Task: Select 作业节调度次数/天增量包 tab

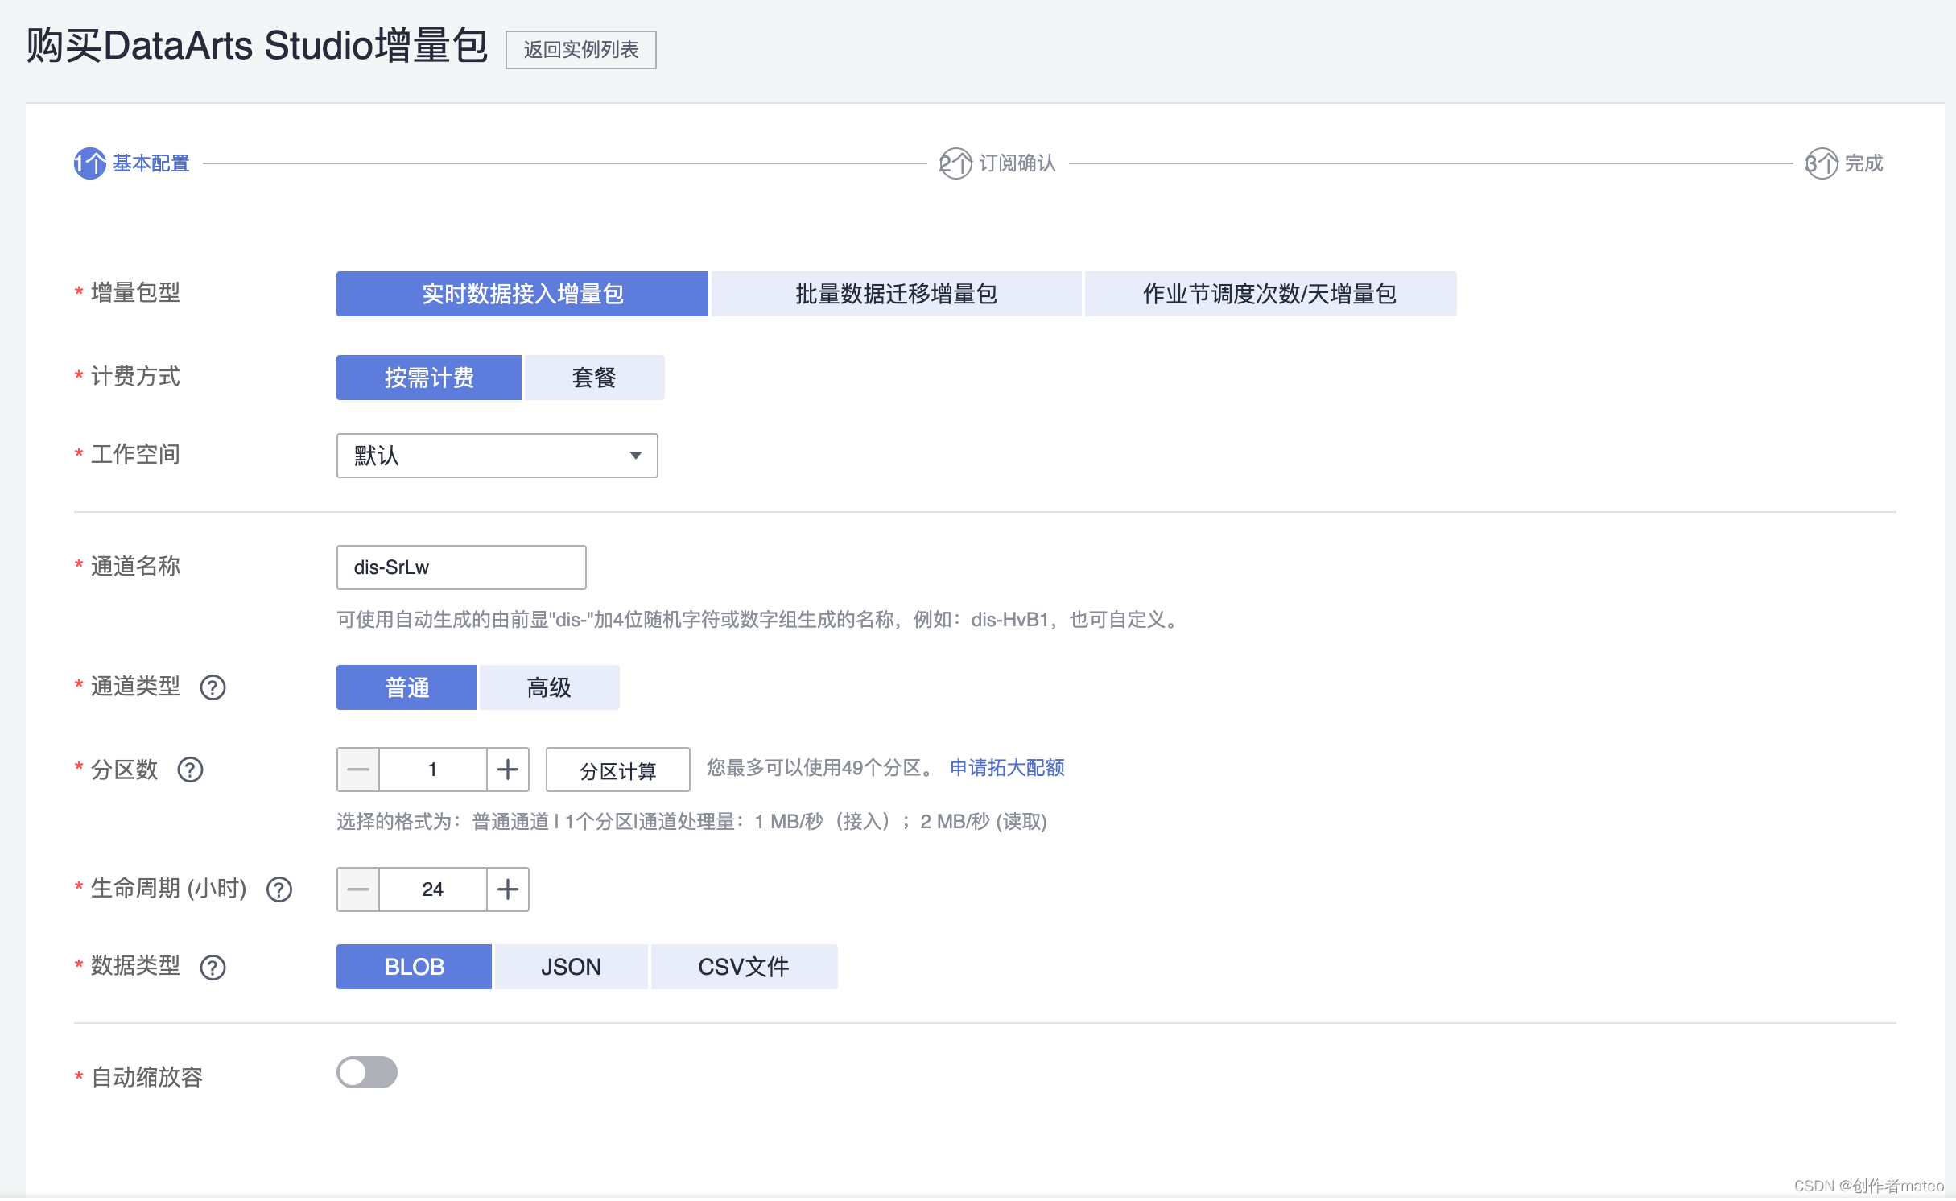Action: tap(1269, 294)
